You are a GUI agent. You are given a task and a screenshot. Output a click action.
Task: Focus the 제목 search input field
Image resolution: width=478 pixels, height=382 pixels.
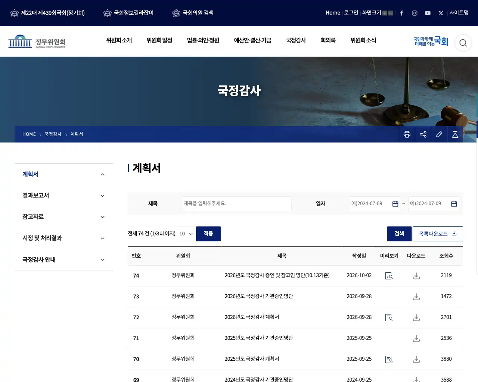237,204
